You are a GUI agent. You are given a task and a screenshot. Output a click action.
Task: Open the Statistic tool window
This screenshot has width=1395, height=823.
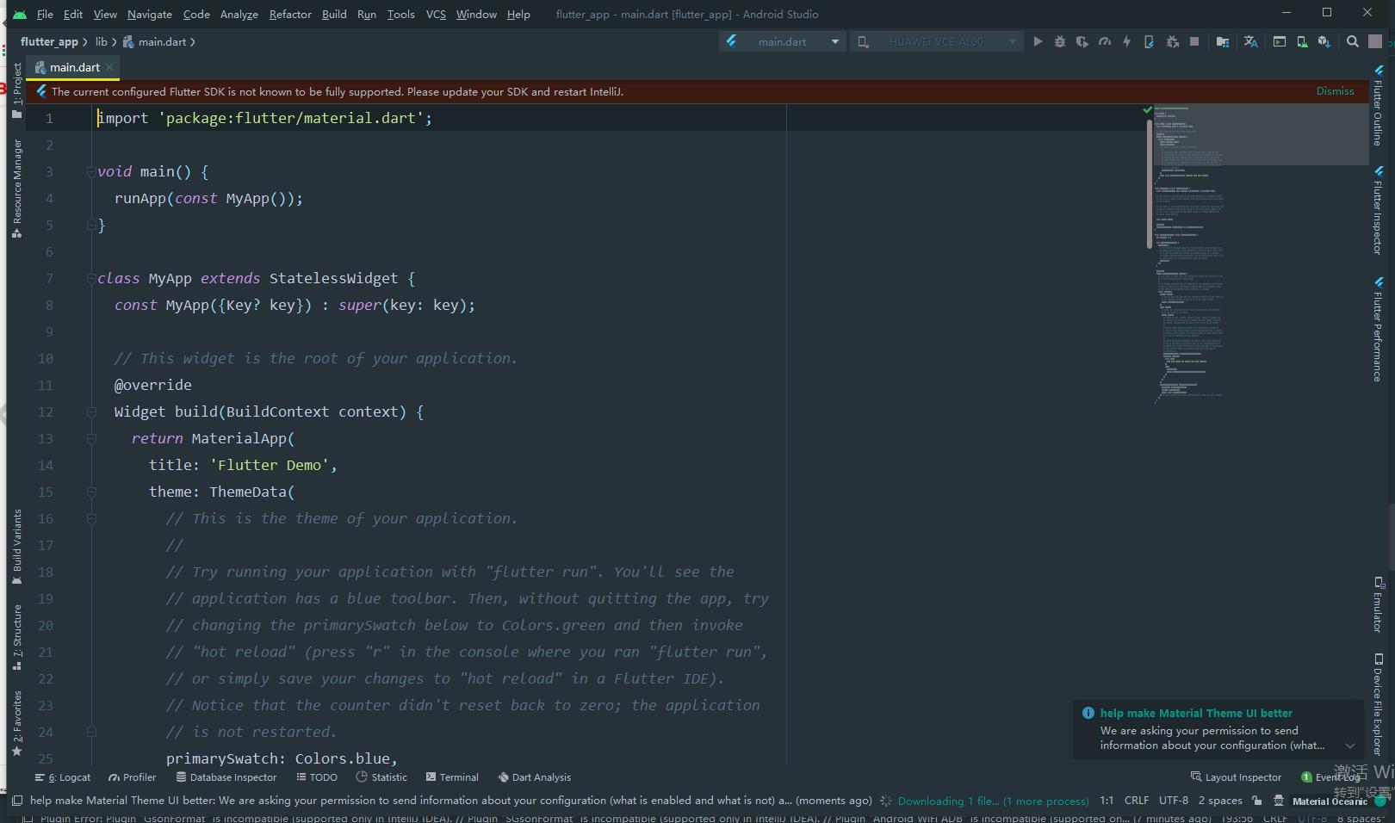(381, 777)
